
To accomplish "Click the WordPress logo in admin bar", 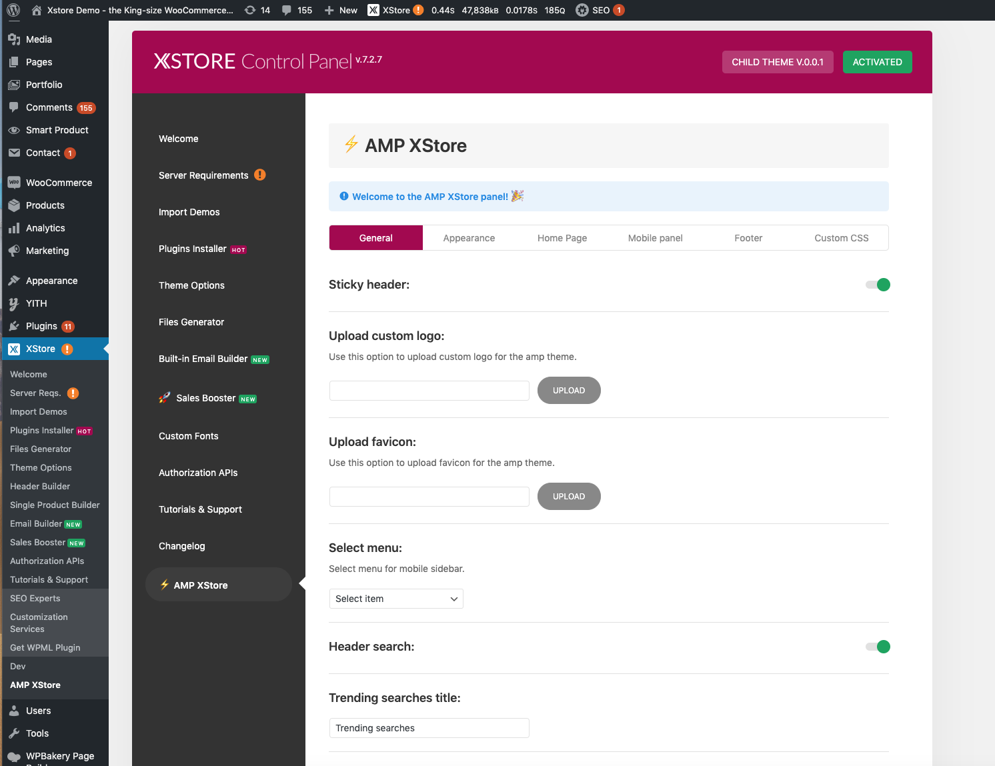I will click(13, 10).
